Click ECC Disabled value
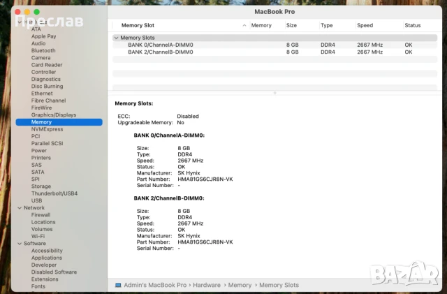 click(188, 116)
